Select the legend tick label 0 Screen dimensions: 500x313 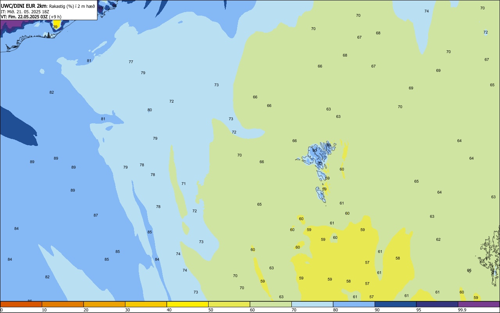[x=2, y=310]
